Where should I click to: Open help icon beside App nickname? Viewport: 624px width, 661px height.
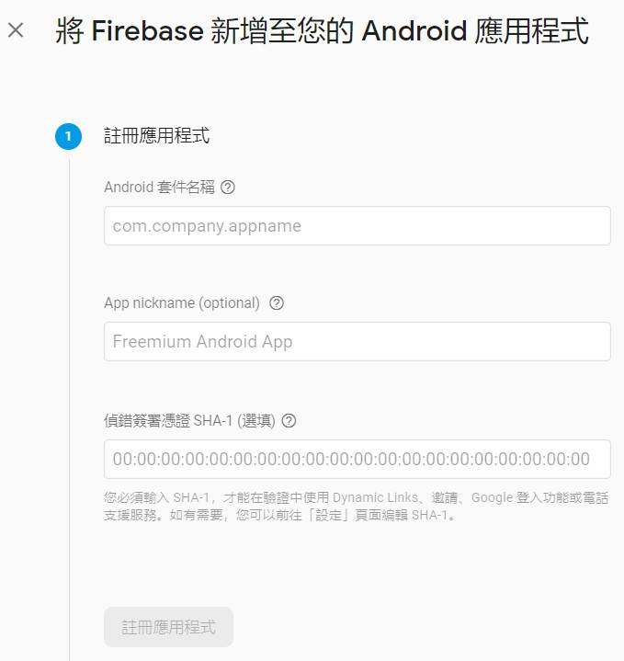pyautogui.click(x=277, y=302)
